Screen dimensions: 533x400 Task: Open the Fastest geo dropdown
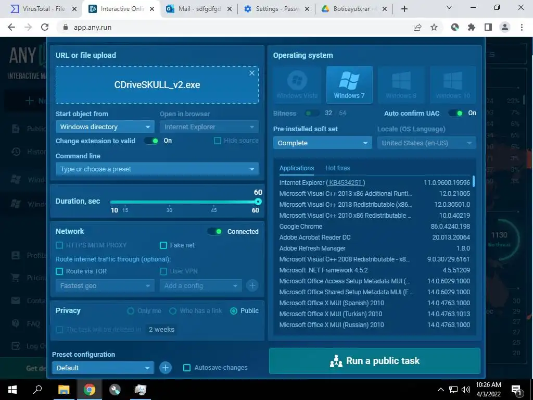105,286
